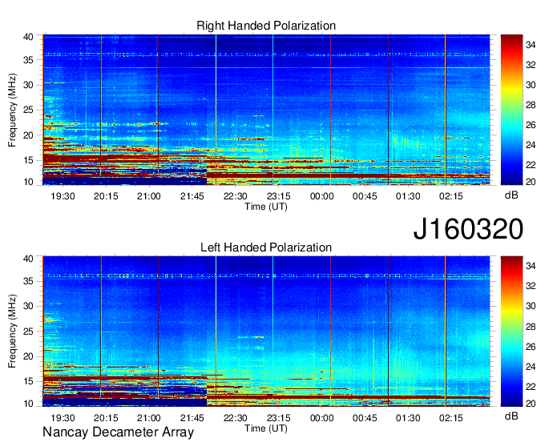Click the "Nancay Decameter Array" caption
Screen dimensions: 545x442
click(118, 432)
